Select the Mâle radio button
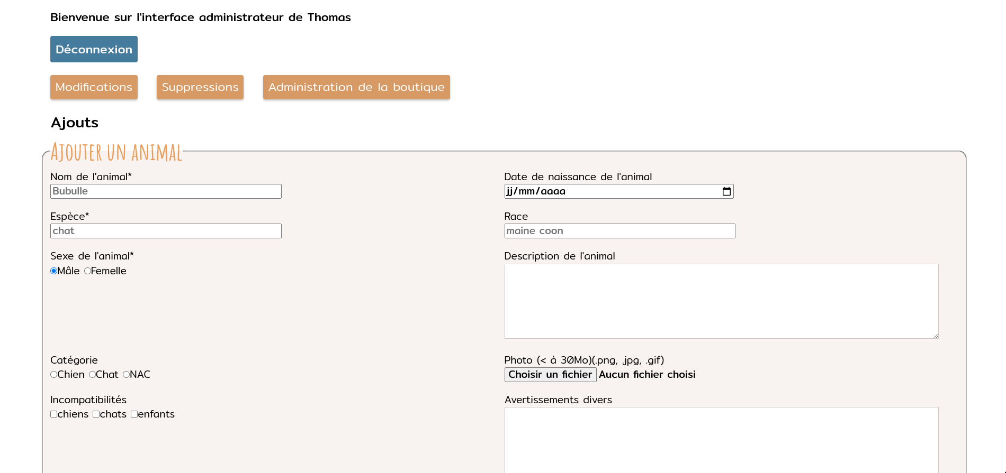Screen dimensions: 1006x473 click(x=54, y=271)
